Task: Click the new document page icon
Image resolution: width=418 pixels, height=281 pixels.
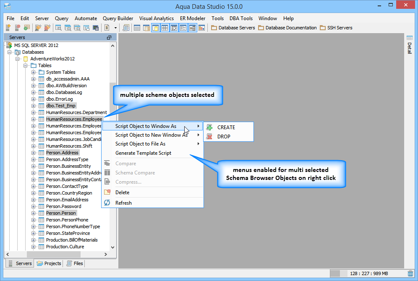Action: 107,27
